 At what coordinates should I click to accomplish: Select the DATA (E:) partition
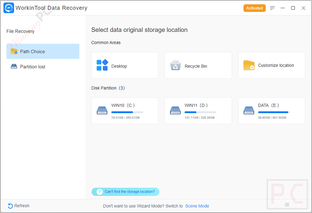pos(272,110)
